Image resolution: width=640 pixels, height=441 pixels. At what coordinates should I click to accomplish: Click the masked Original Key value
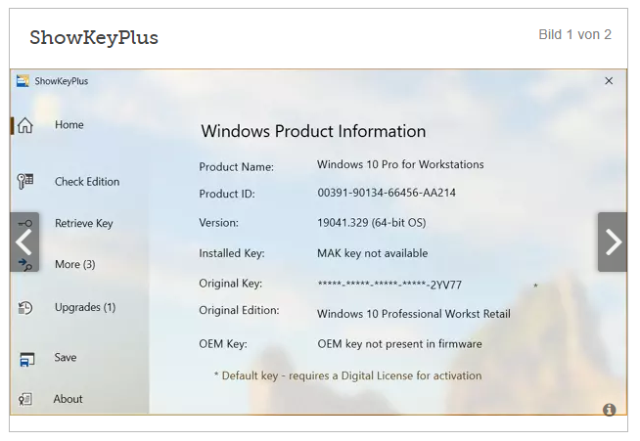tap(389, 285)
